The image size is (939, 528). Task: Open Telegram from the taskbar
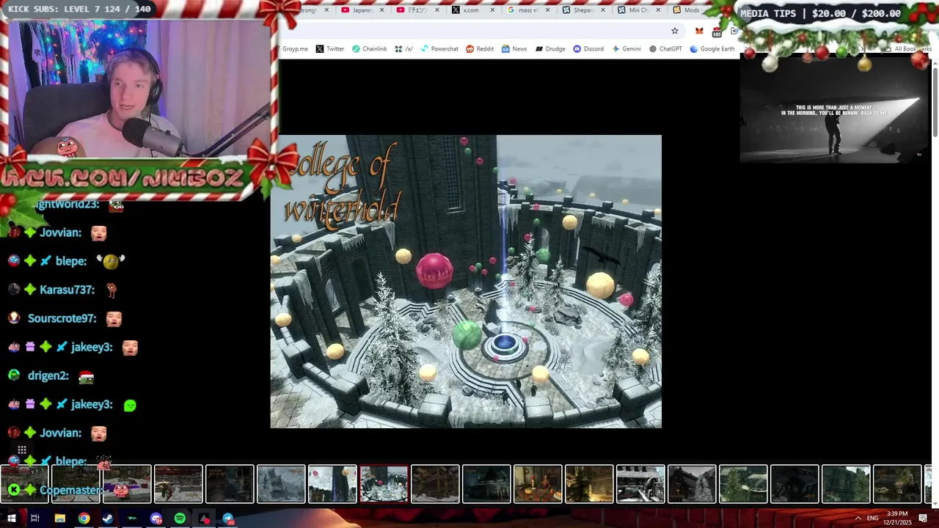[x=228, y=518]
